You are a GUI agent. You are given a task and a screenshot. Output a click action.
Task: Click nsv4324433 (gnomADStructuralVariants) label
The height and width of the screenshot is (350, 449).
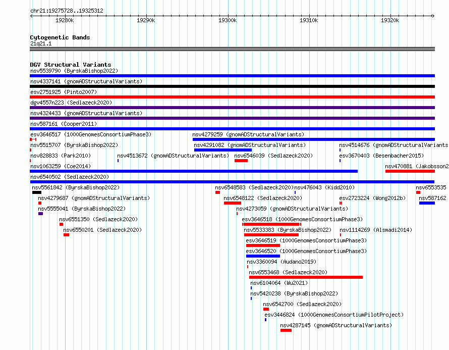coord(86,113)
